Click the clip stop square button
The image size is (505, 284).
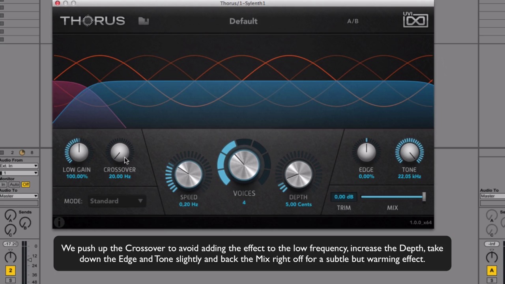pyautogui.click(x=2, y=153)
